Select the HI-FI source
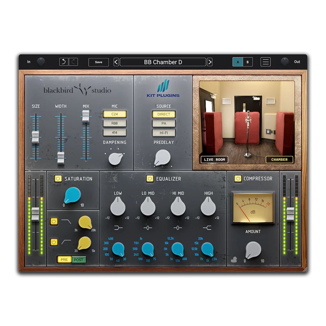Viewport: 326px width, 326px height. [164, 133]
